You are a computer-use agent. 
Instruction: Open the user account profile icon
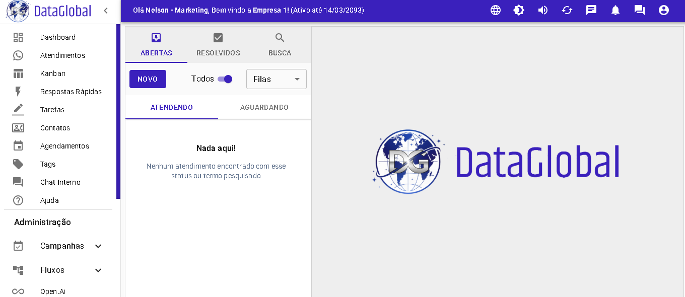[x=664, y=10]
